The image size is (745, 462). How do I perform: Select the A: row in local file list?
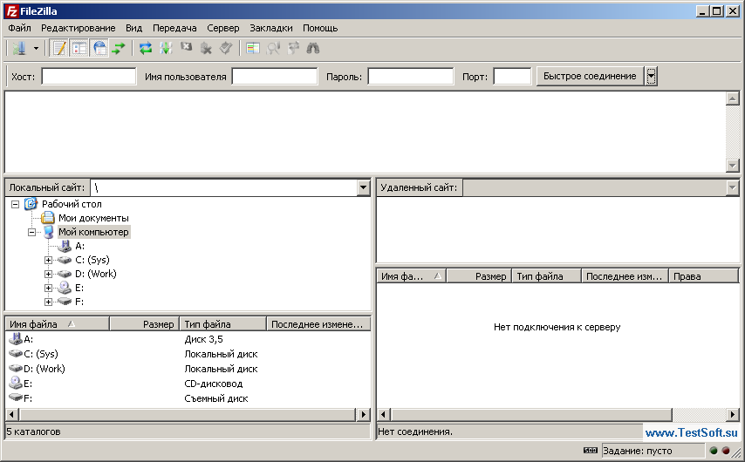pyautogui.click(x=188, y=339)
